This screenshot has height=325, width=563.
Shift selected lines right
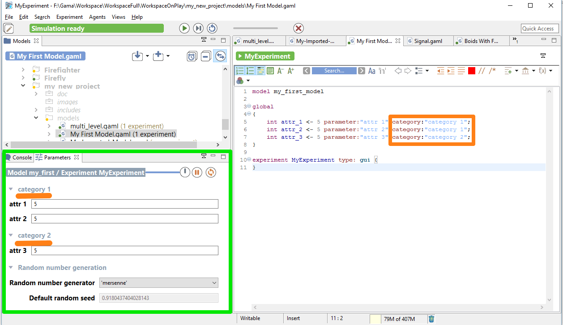pyautogui.click(x=451, y=71)
